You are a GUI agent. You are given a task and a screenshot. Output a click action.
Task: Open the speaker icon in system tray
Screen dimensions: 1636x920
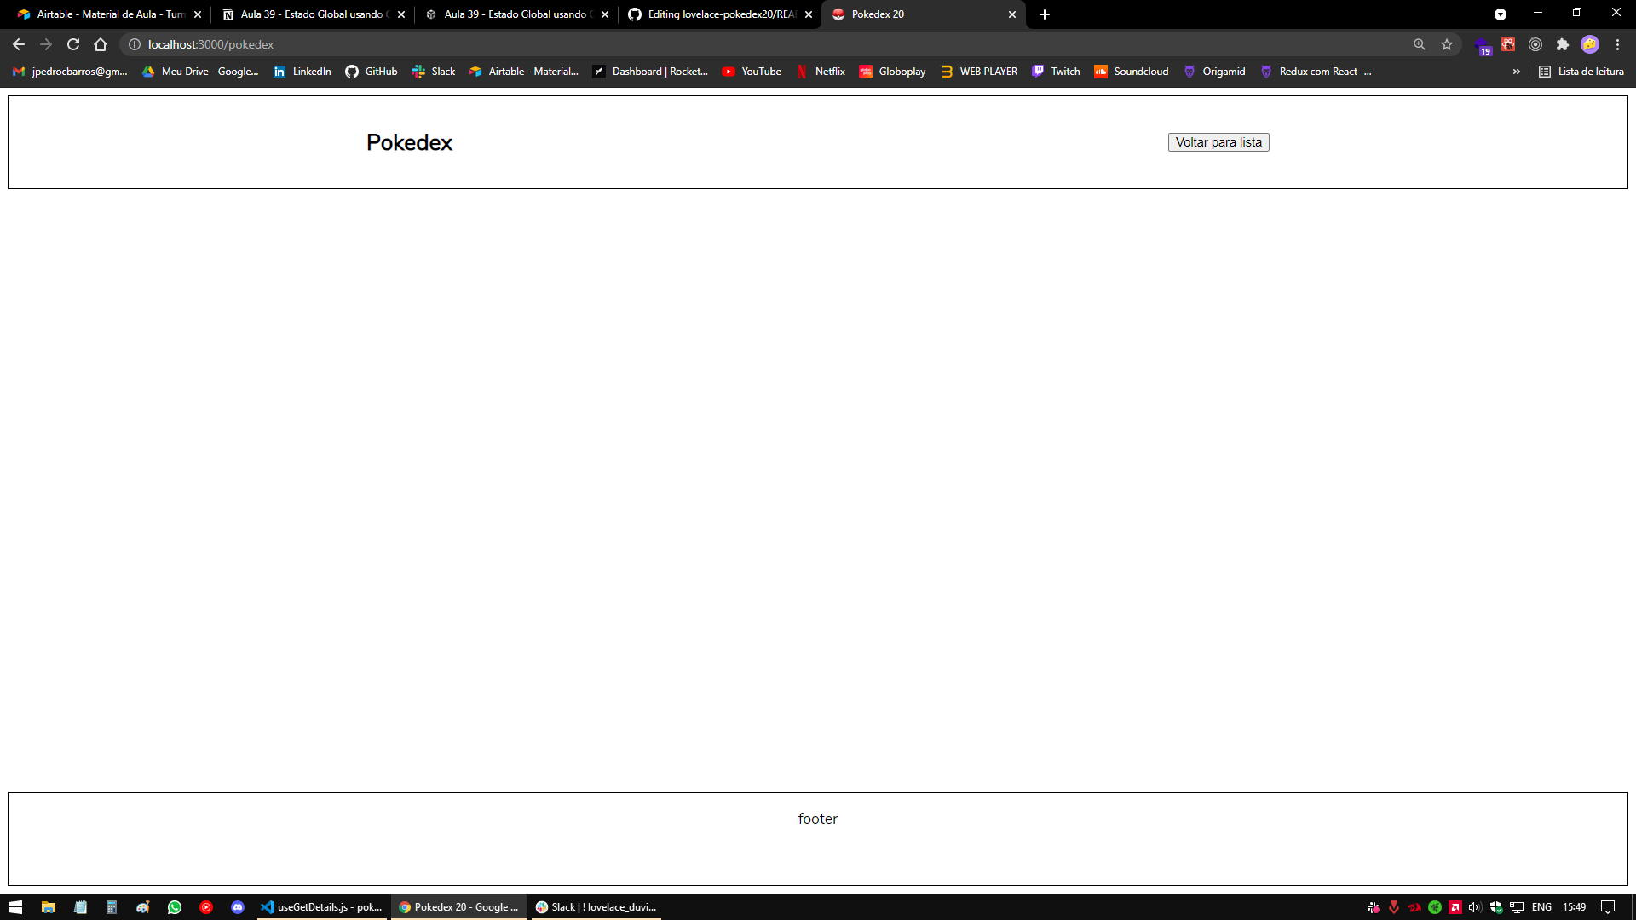[1473, 907]
